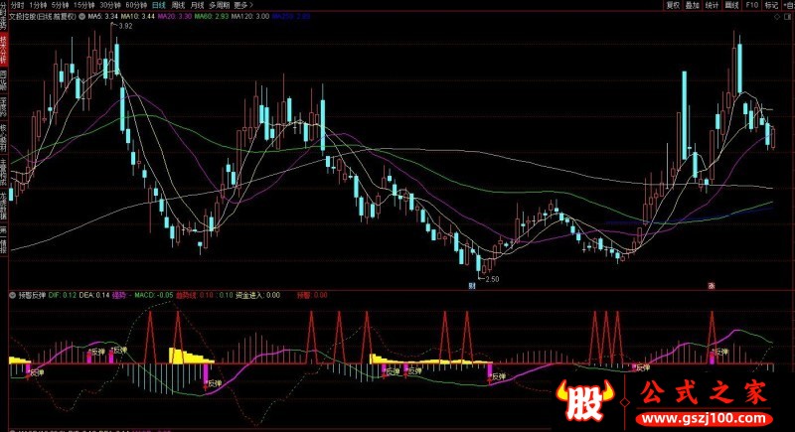Switch to the 日线 daily chart

tap(159, 5)
